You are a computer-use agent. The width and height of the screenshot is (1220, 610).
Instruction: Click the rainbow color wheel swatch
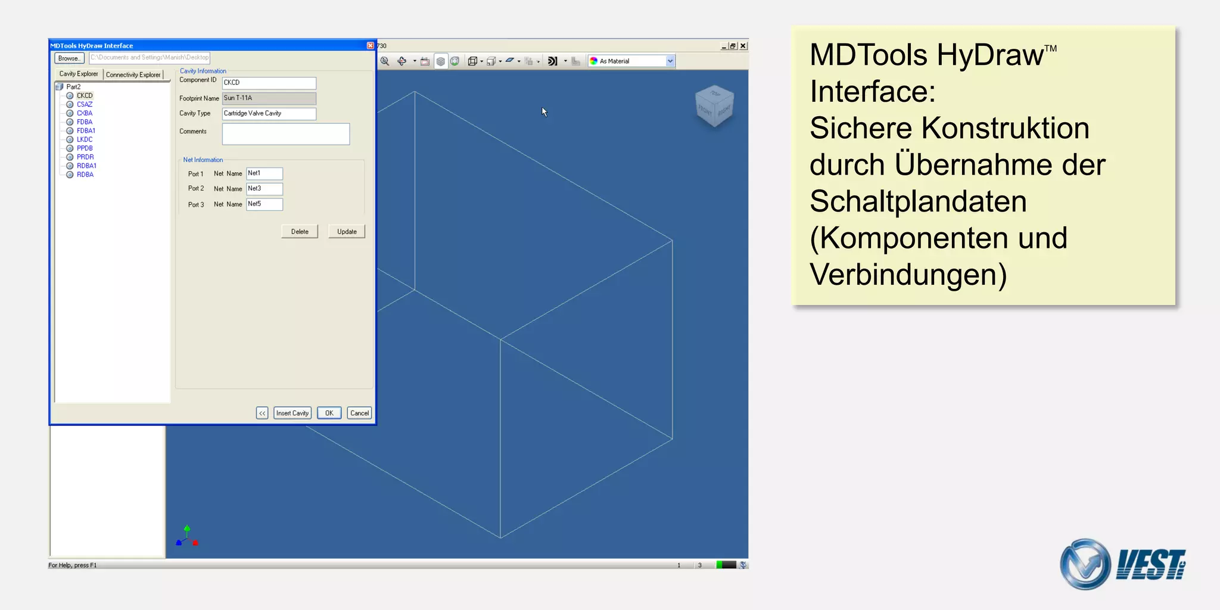point(593,61)
